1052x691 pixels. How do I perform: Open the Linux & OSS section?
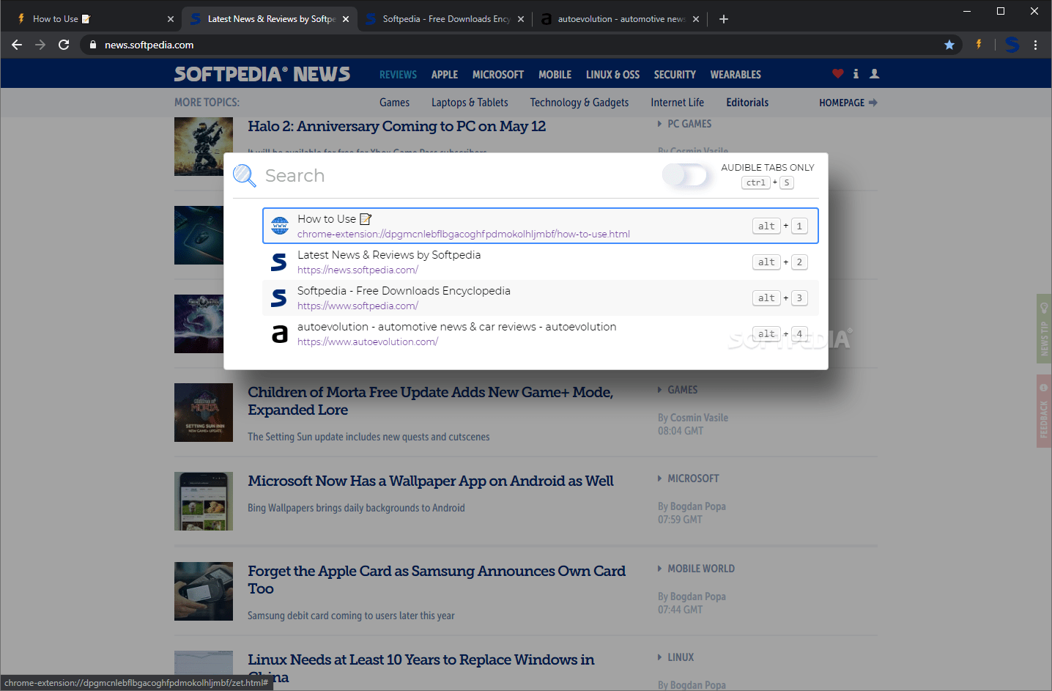612,75
